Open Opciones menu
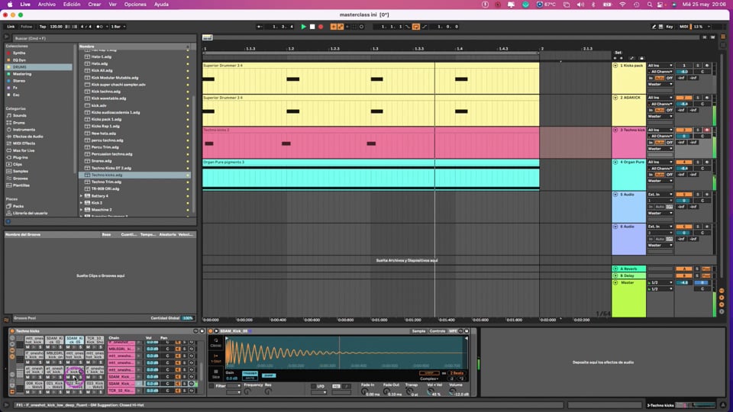733x412 pixels. [x=135, y=5]
